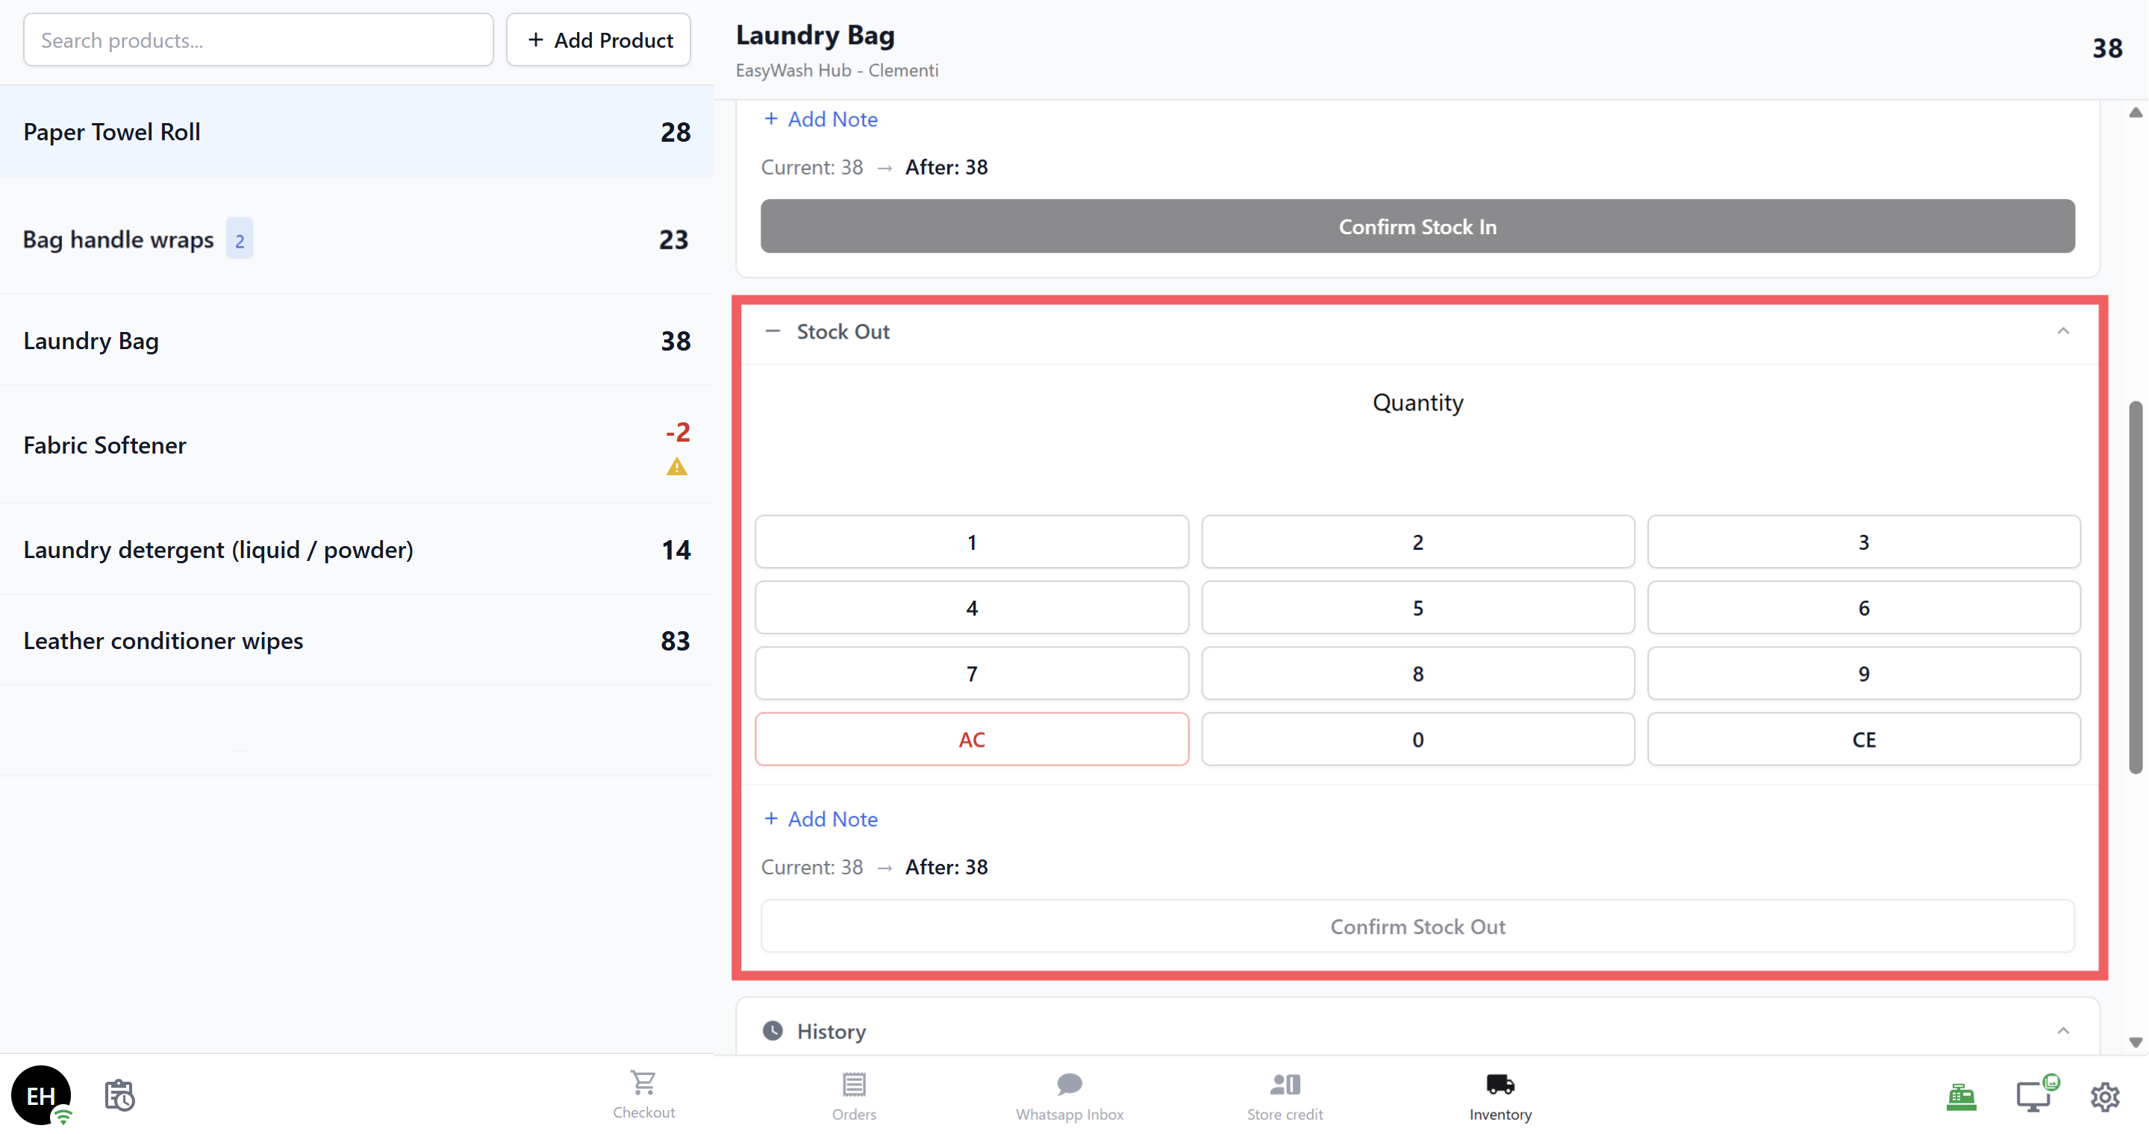Open settings gear icon
The image size is (2149, 1134).
point(2105,1097)
